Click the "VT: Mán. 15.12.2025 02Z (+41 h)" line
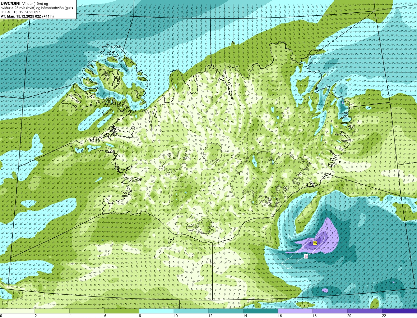Viewport: 417px width, 318px height. tap(27, 16)
